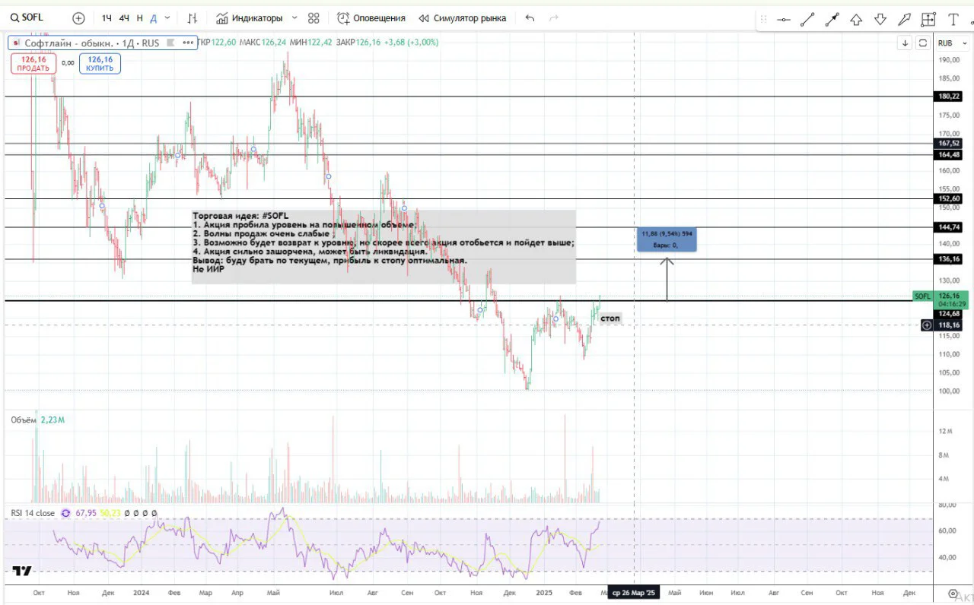The image size is (974, 605).
Task: Select the up arrow mark tool
Action: click(856, 20)
